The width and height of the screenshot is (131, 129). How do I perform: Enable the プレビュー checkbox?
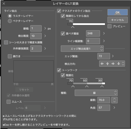110,26
